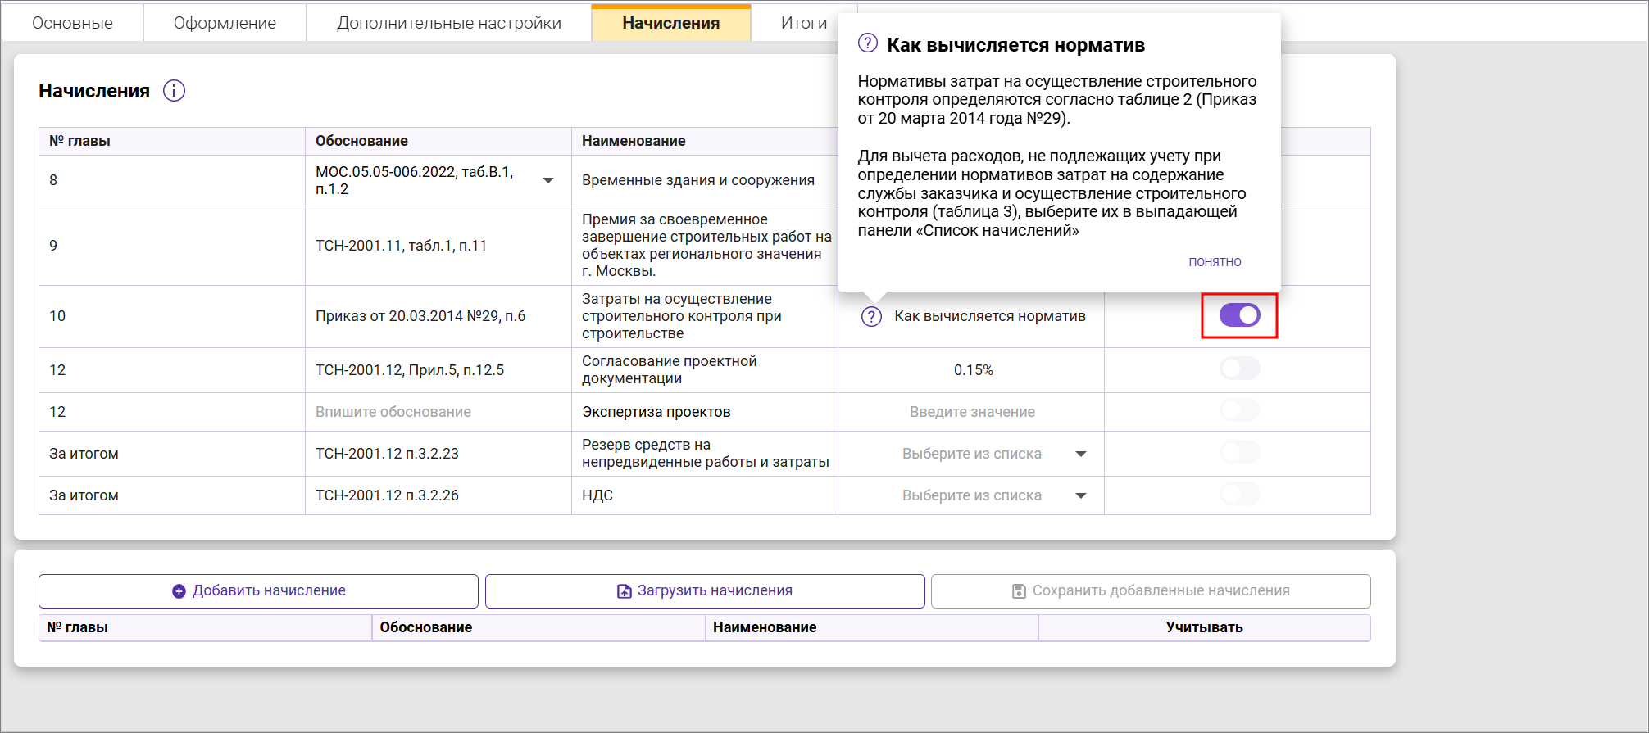The height and width of the screenshot is (733, 1649).
Task: Click Учитывать column header in lower table
Action: (x=1204, y=627)
